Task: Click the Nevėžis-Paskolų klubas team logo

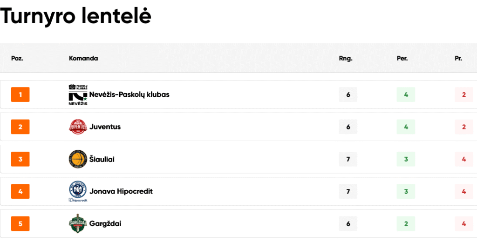Action: click(x=78, y=94)
